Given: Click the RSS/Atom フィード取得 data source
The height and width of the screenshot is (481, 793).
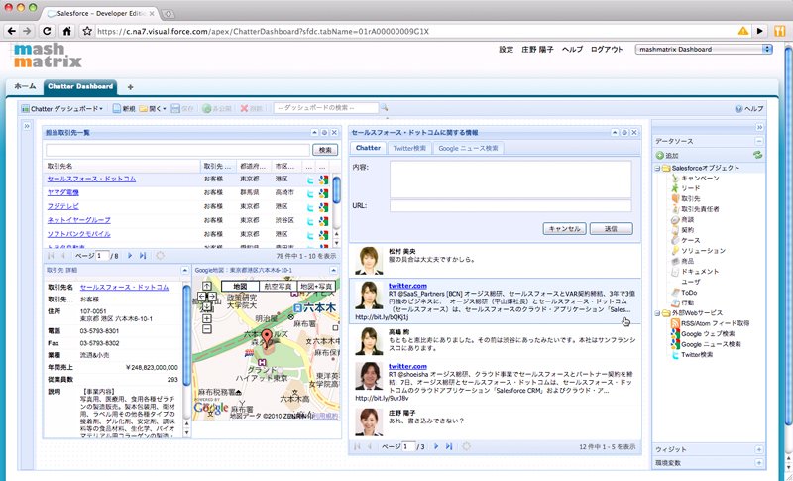Looking at the screenshot, I should coord(715,323).
